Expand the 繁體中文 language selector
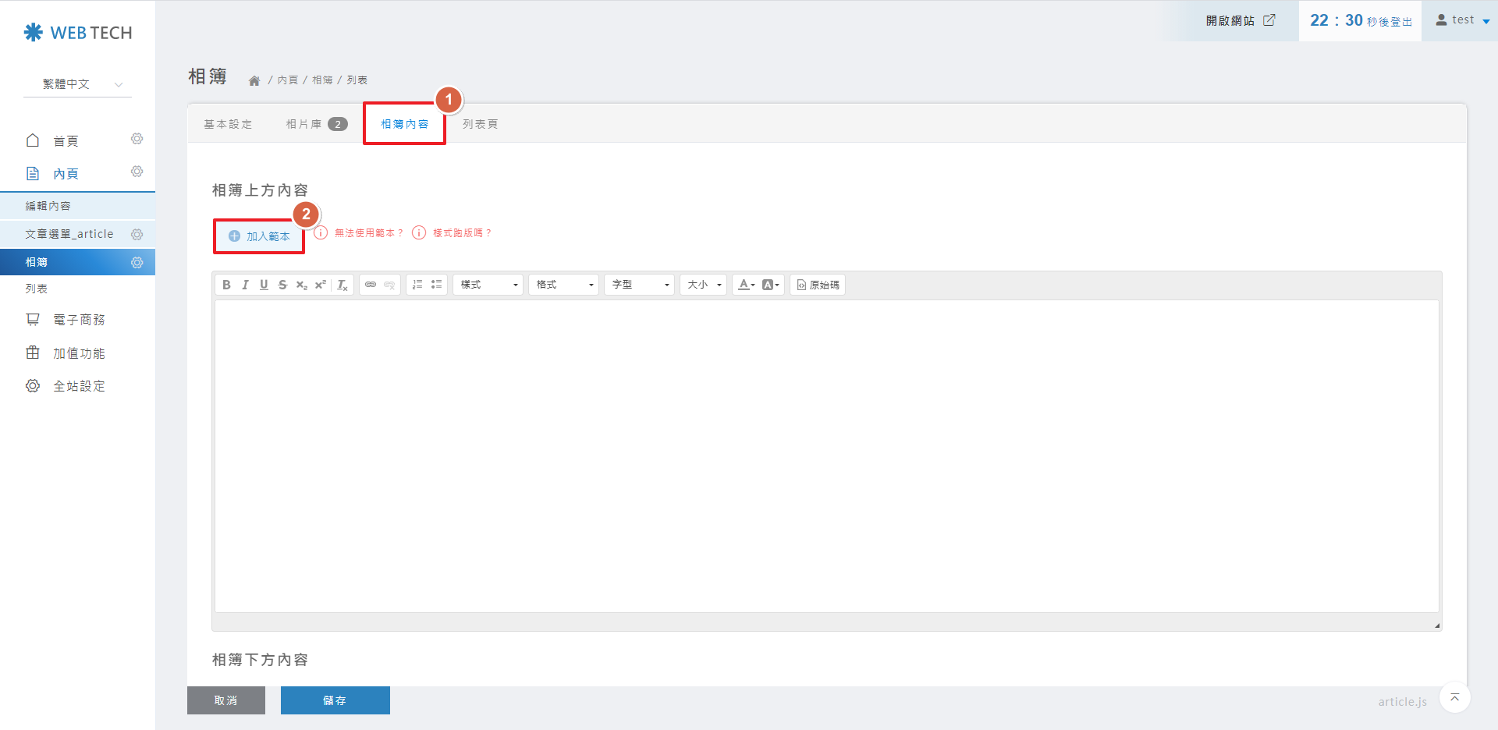 78,84
